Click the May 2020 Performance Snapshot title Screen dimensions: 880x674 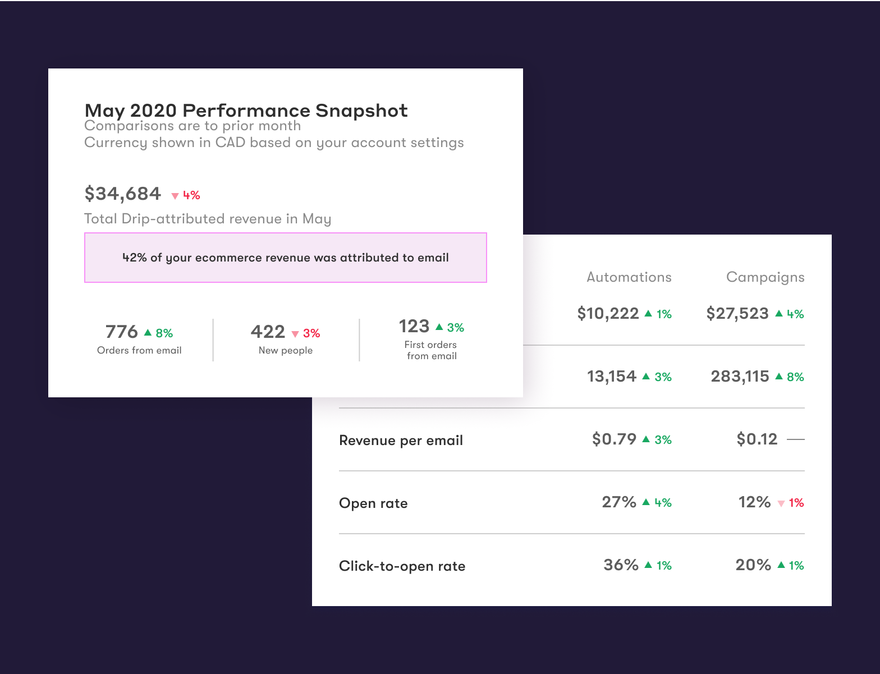click(x=246, y=111)
